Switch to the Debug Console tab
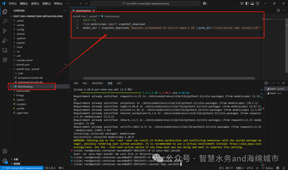The width and height of the screenshot is (288, 170). [x=97, y=83]
